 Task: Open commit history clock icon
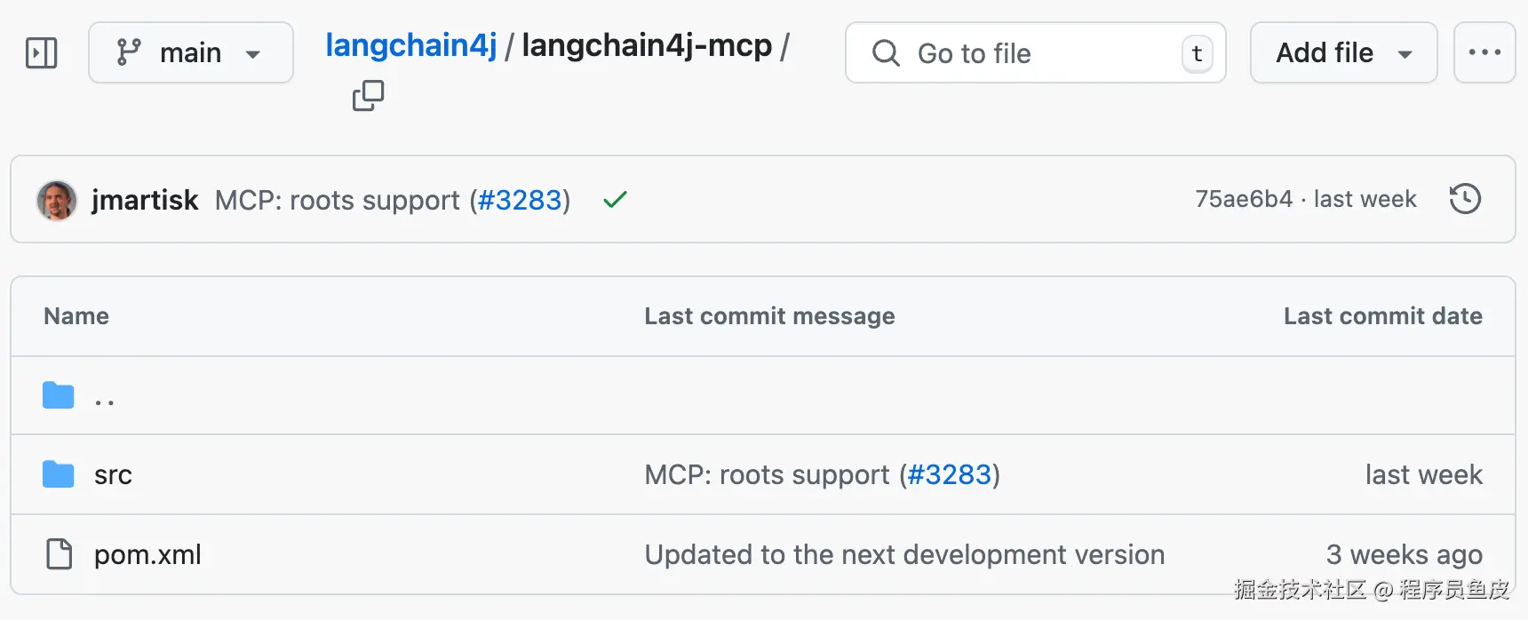pos(1465,199)
